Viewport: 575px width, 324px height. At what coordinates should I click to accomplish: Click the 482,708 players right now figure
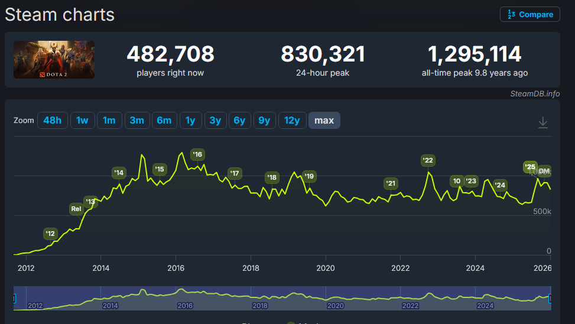tap(171, 54)
